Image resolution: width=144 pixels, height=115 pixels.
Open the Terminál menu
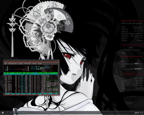(x=27, y=63)
